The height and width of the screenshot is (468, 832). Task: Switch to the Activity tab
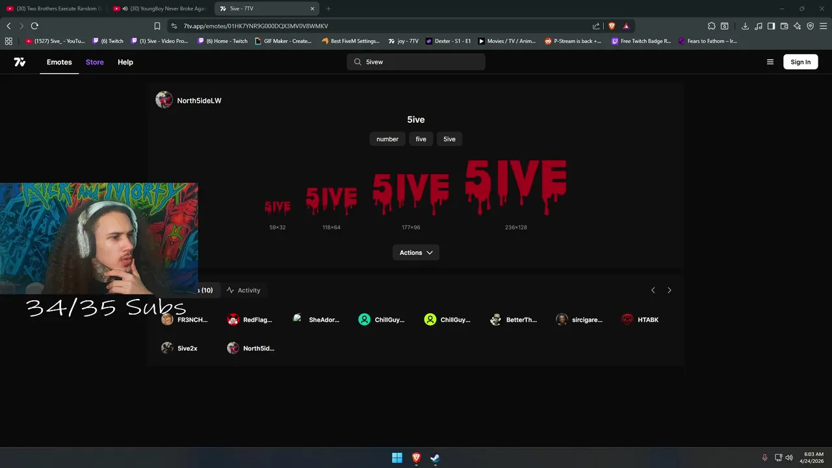point(243,290)
